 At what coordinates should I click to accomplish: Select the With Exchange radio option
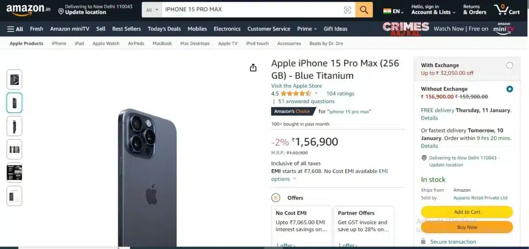click(509, 65)
